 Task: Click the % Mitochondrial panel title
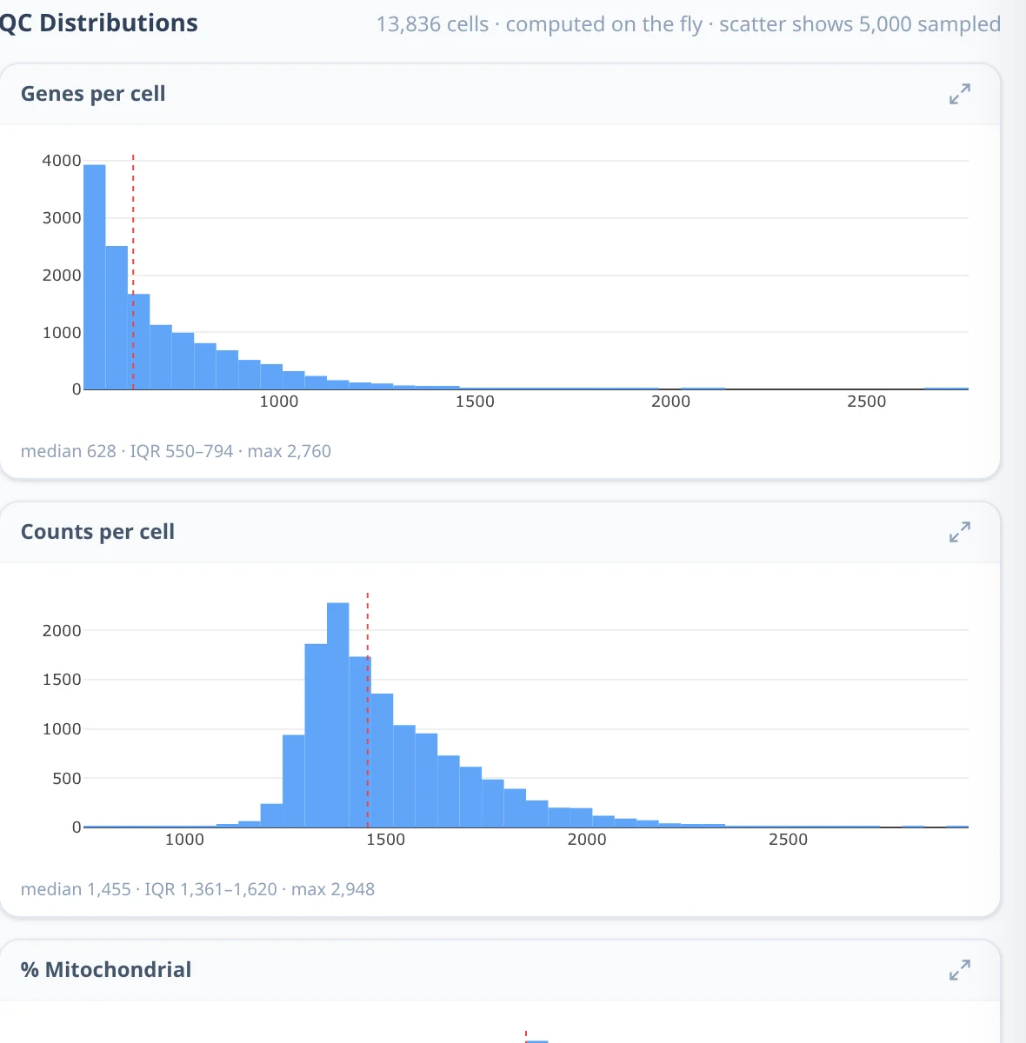coord(106,970)
